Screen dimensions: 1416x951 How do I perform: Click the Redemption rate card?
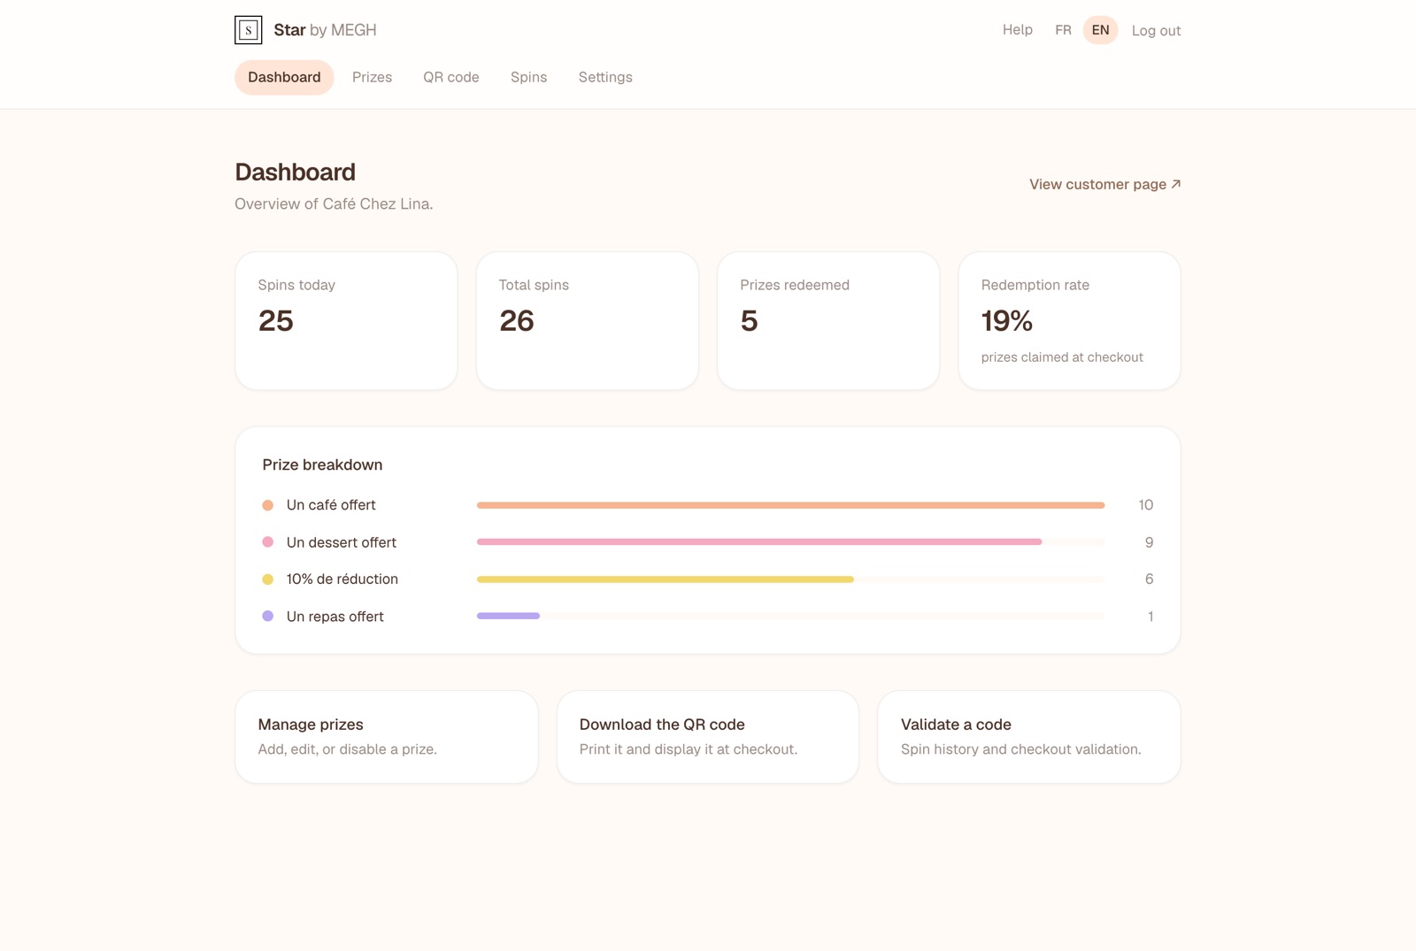(x=1069, y=321)
